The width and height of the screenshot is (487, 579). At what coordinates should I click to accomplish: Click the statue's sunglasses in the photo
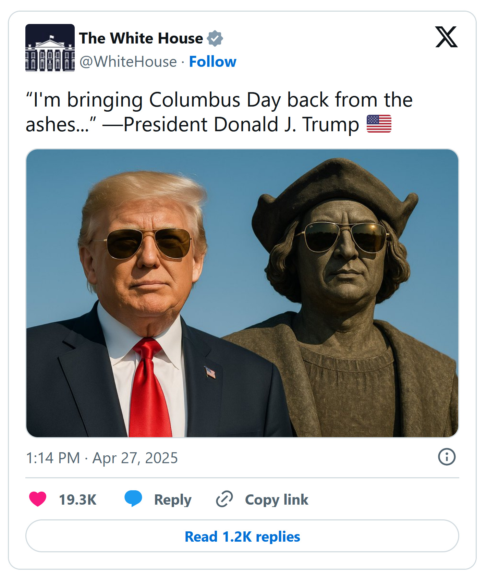coord(346,237)
